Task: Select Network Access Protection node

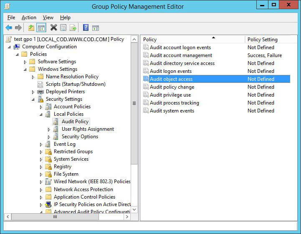Action: pyautogui.click(x=83, y=189)
